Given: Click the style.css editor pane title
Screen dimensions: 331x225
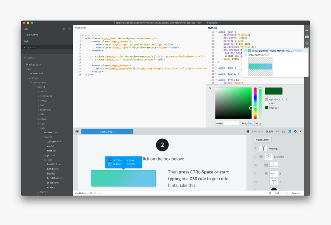Looking at the screenshot, I should coord(212,28).
